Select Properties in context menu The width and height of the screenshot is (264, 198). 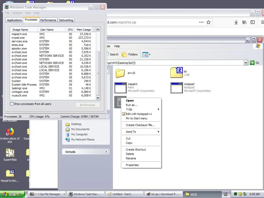pos(141,165)
